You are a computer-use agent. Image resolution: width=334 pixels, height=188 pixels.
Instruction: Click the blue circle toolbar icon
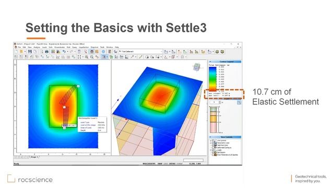(x=103, y=52)
